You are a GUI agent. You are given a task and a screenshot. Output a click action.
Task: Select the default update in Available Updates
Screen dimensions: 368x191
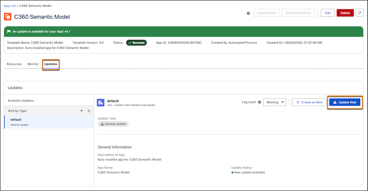(49, 122)
